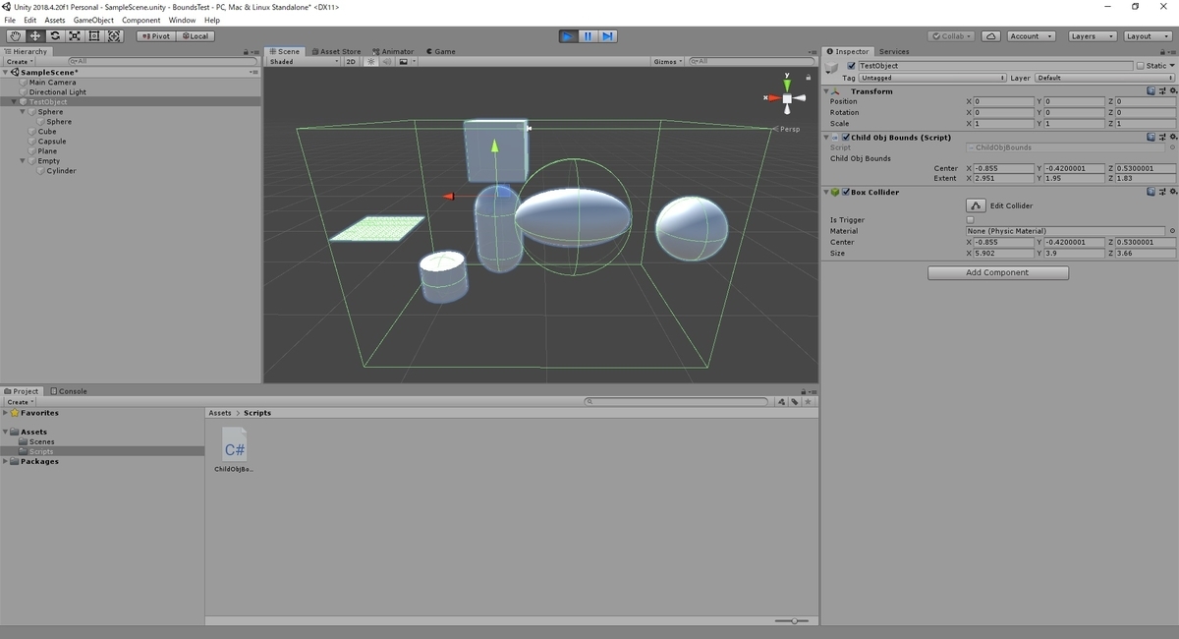Click the red X axis cone on gizmo
1179x639 pixels.
tap(773, 97)
